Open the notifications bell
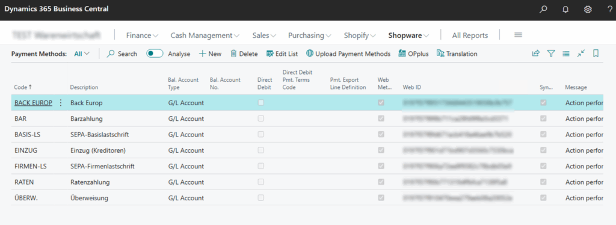Image resolution: width=616 pixels, height=225 pixels. click(565, 10)
